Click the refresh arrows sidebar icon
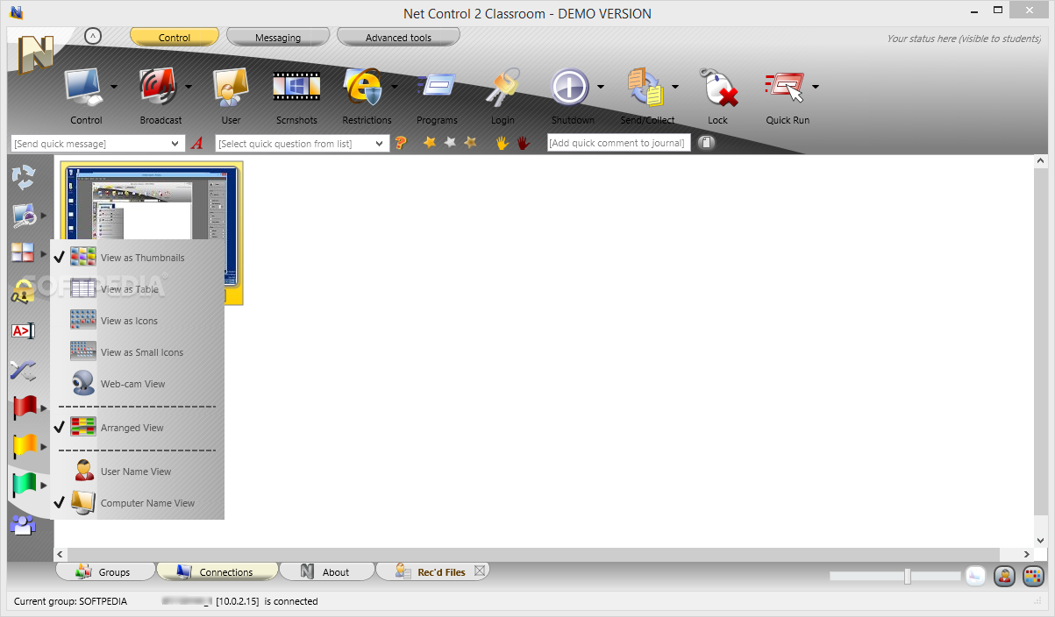The image size is (1055, 617). [24, 176]
